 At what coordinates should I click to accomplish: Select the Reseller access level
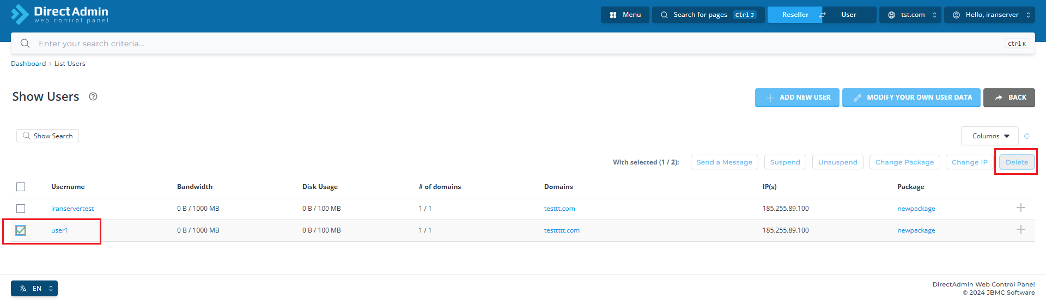[795, 15]
